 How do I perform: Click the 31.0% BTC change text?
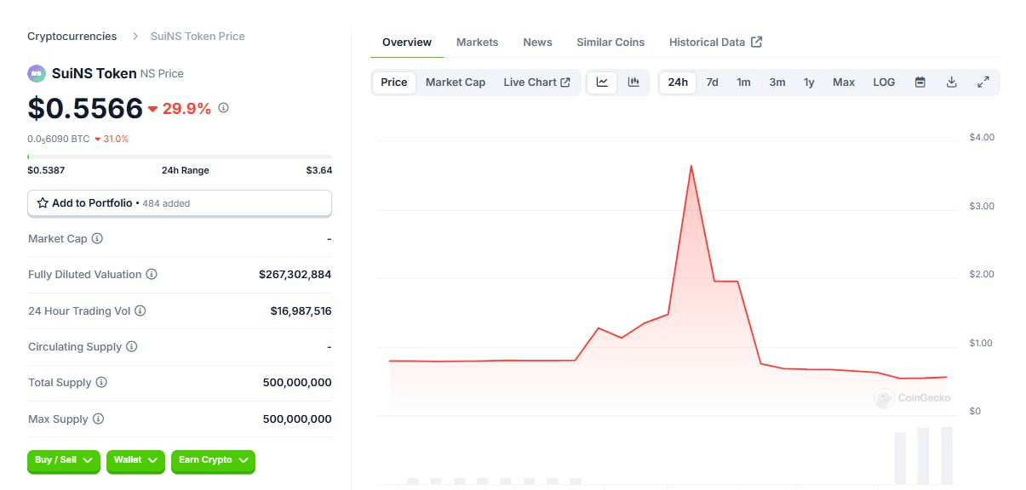pos(116,139)
